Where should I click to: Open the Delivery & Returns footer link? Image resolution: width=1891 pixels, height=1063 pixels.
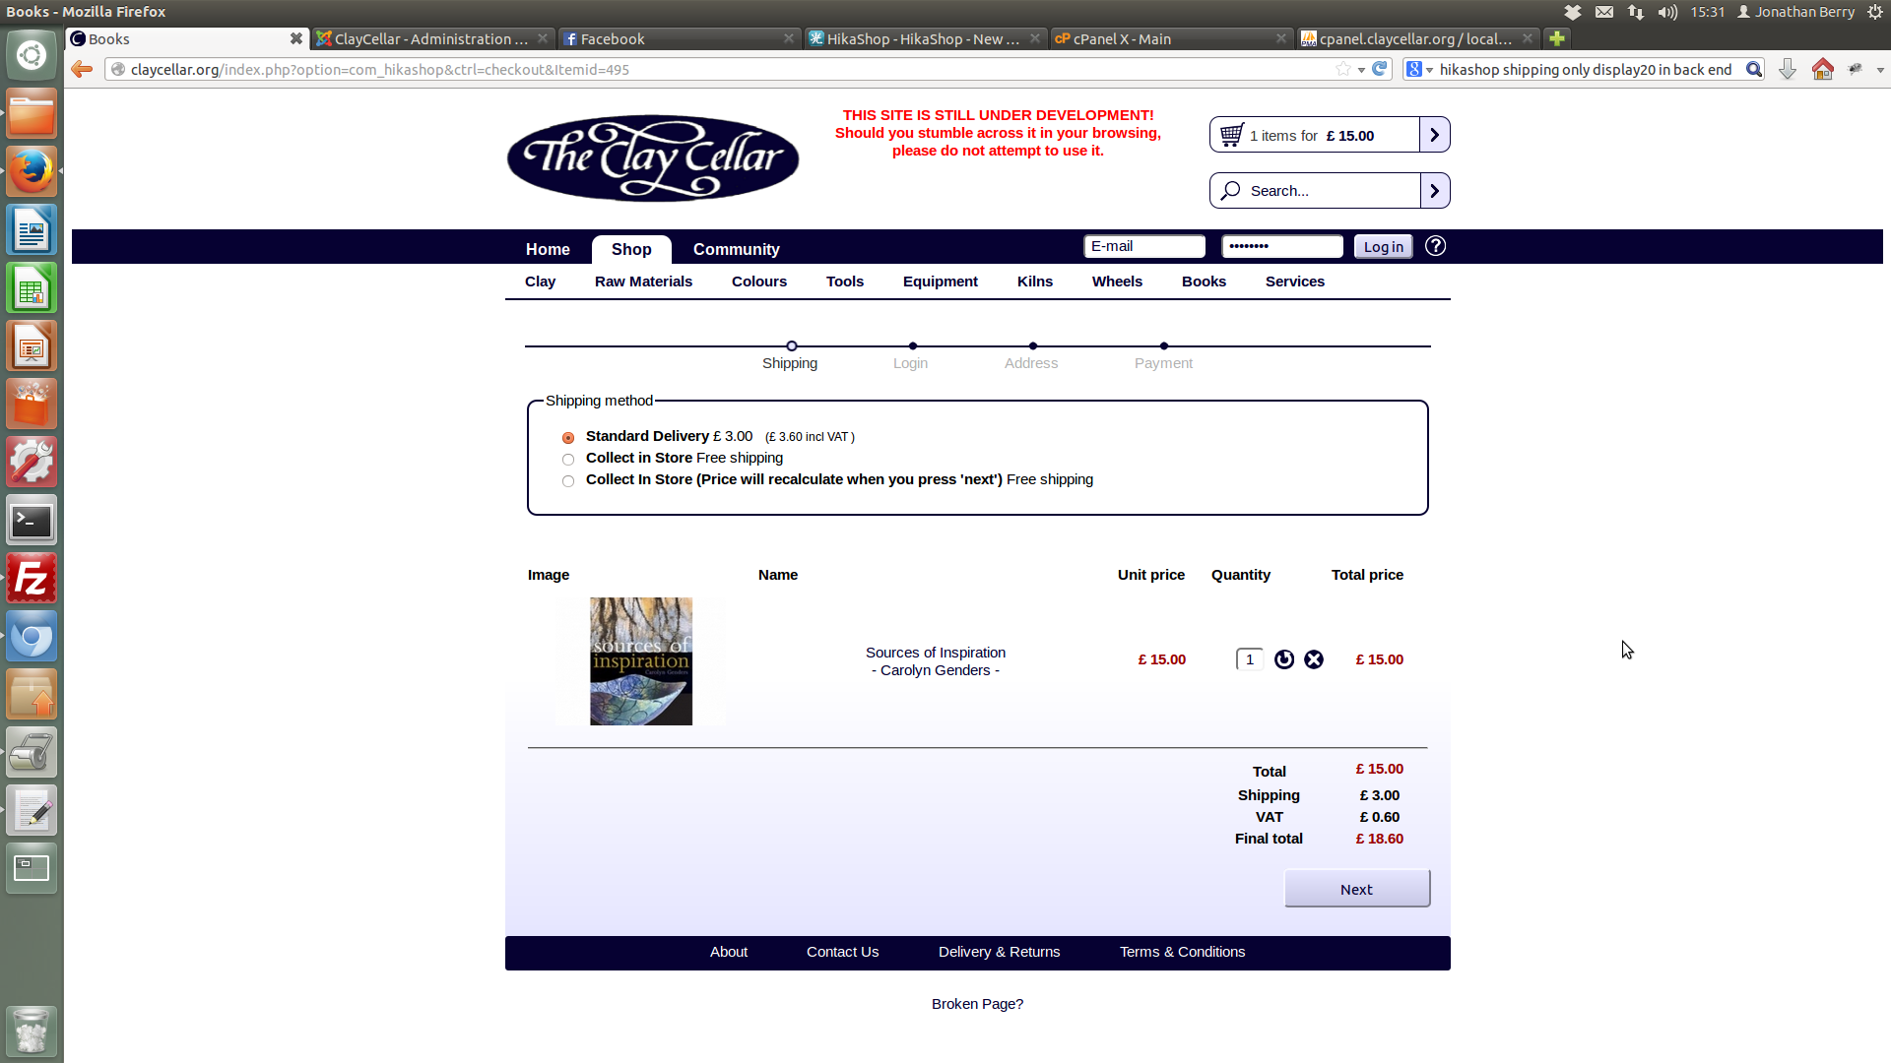point(999,952)
